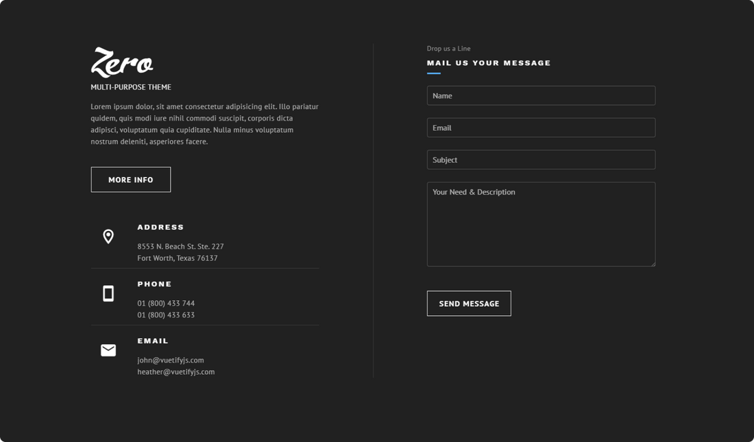The height and width of the screenshot is (442, 754).
Task: Grab the textarea resize handle corner
Action: [x=653, y=264]
